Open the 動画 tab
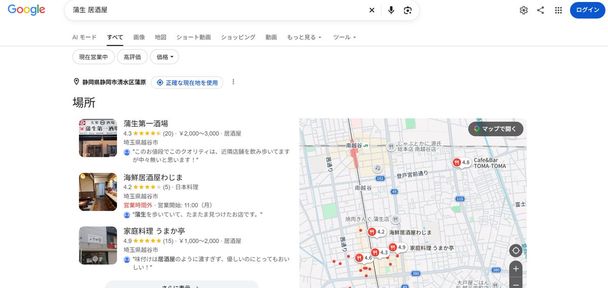The height and width of the screenshot is (288, 608). coord(271,37)
